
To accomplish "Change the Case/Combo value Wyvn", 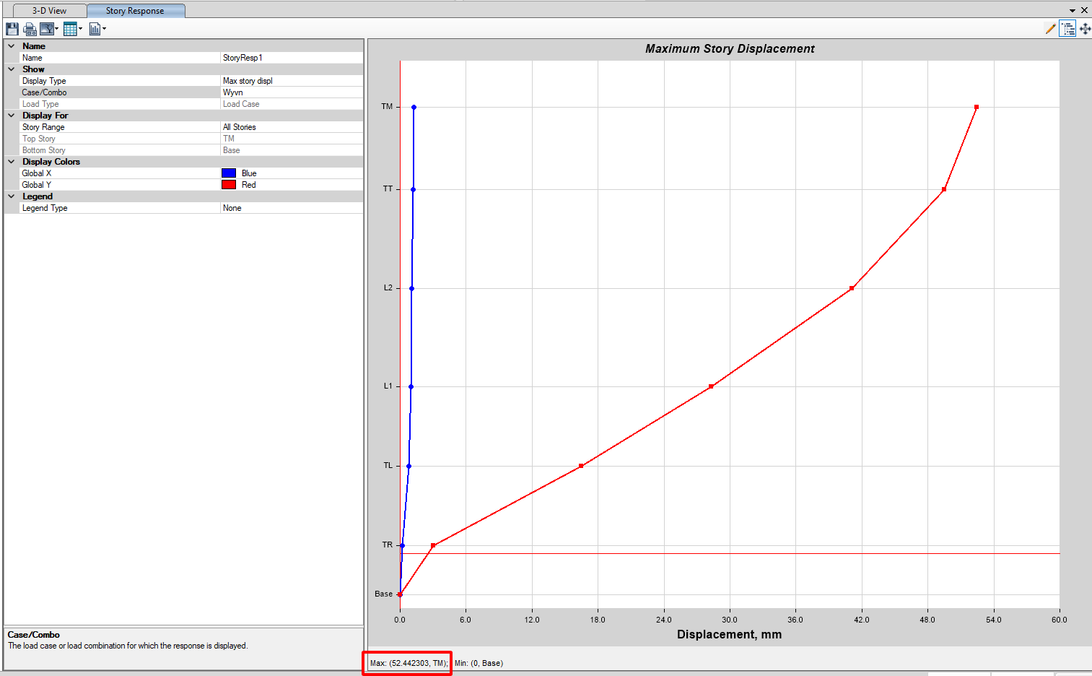I will click(292, 92).
